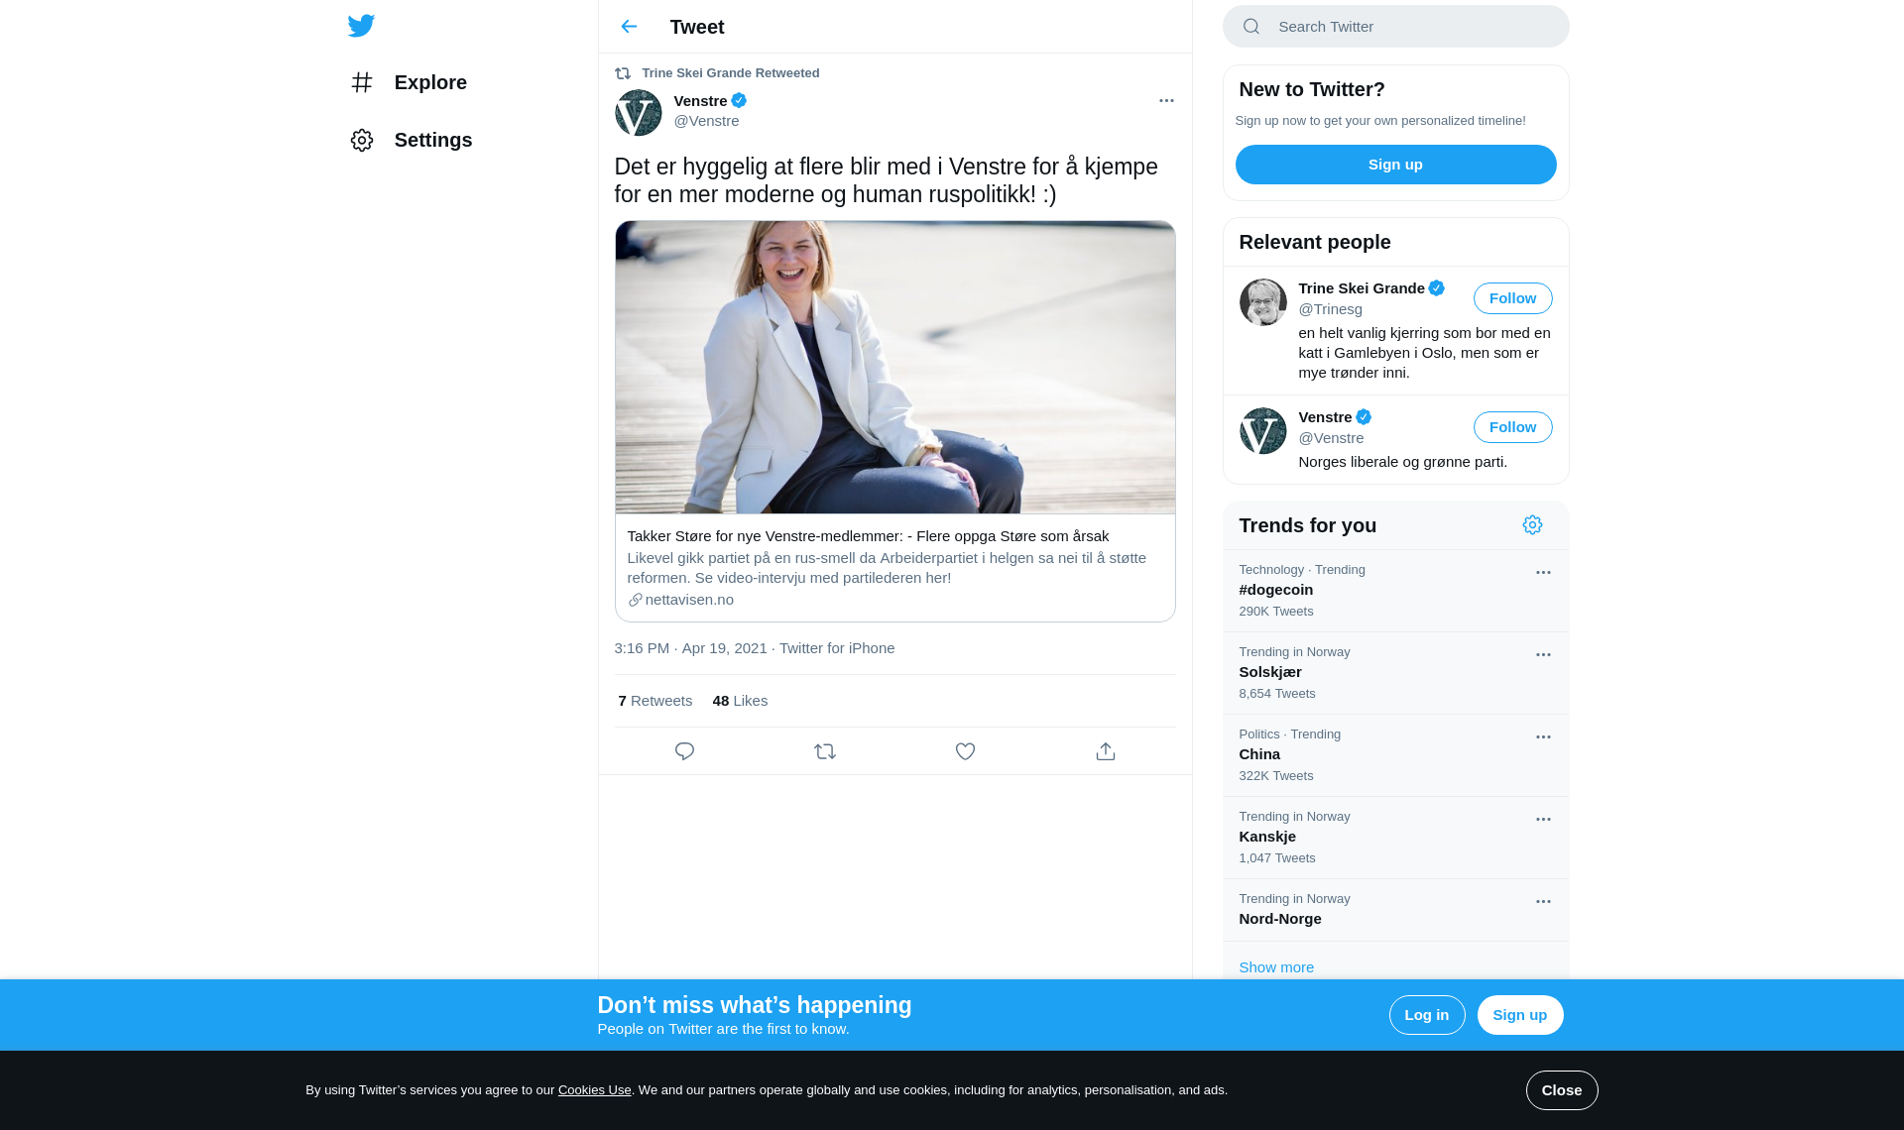View the 48 Likes list
The width and height of the screenshot is (1904, 1130).
point(740,701)
